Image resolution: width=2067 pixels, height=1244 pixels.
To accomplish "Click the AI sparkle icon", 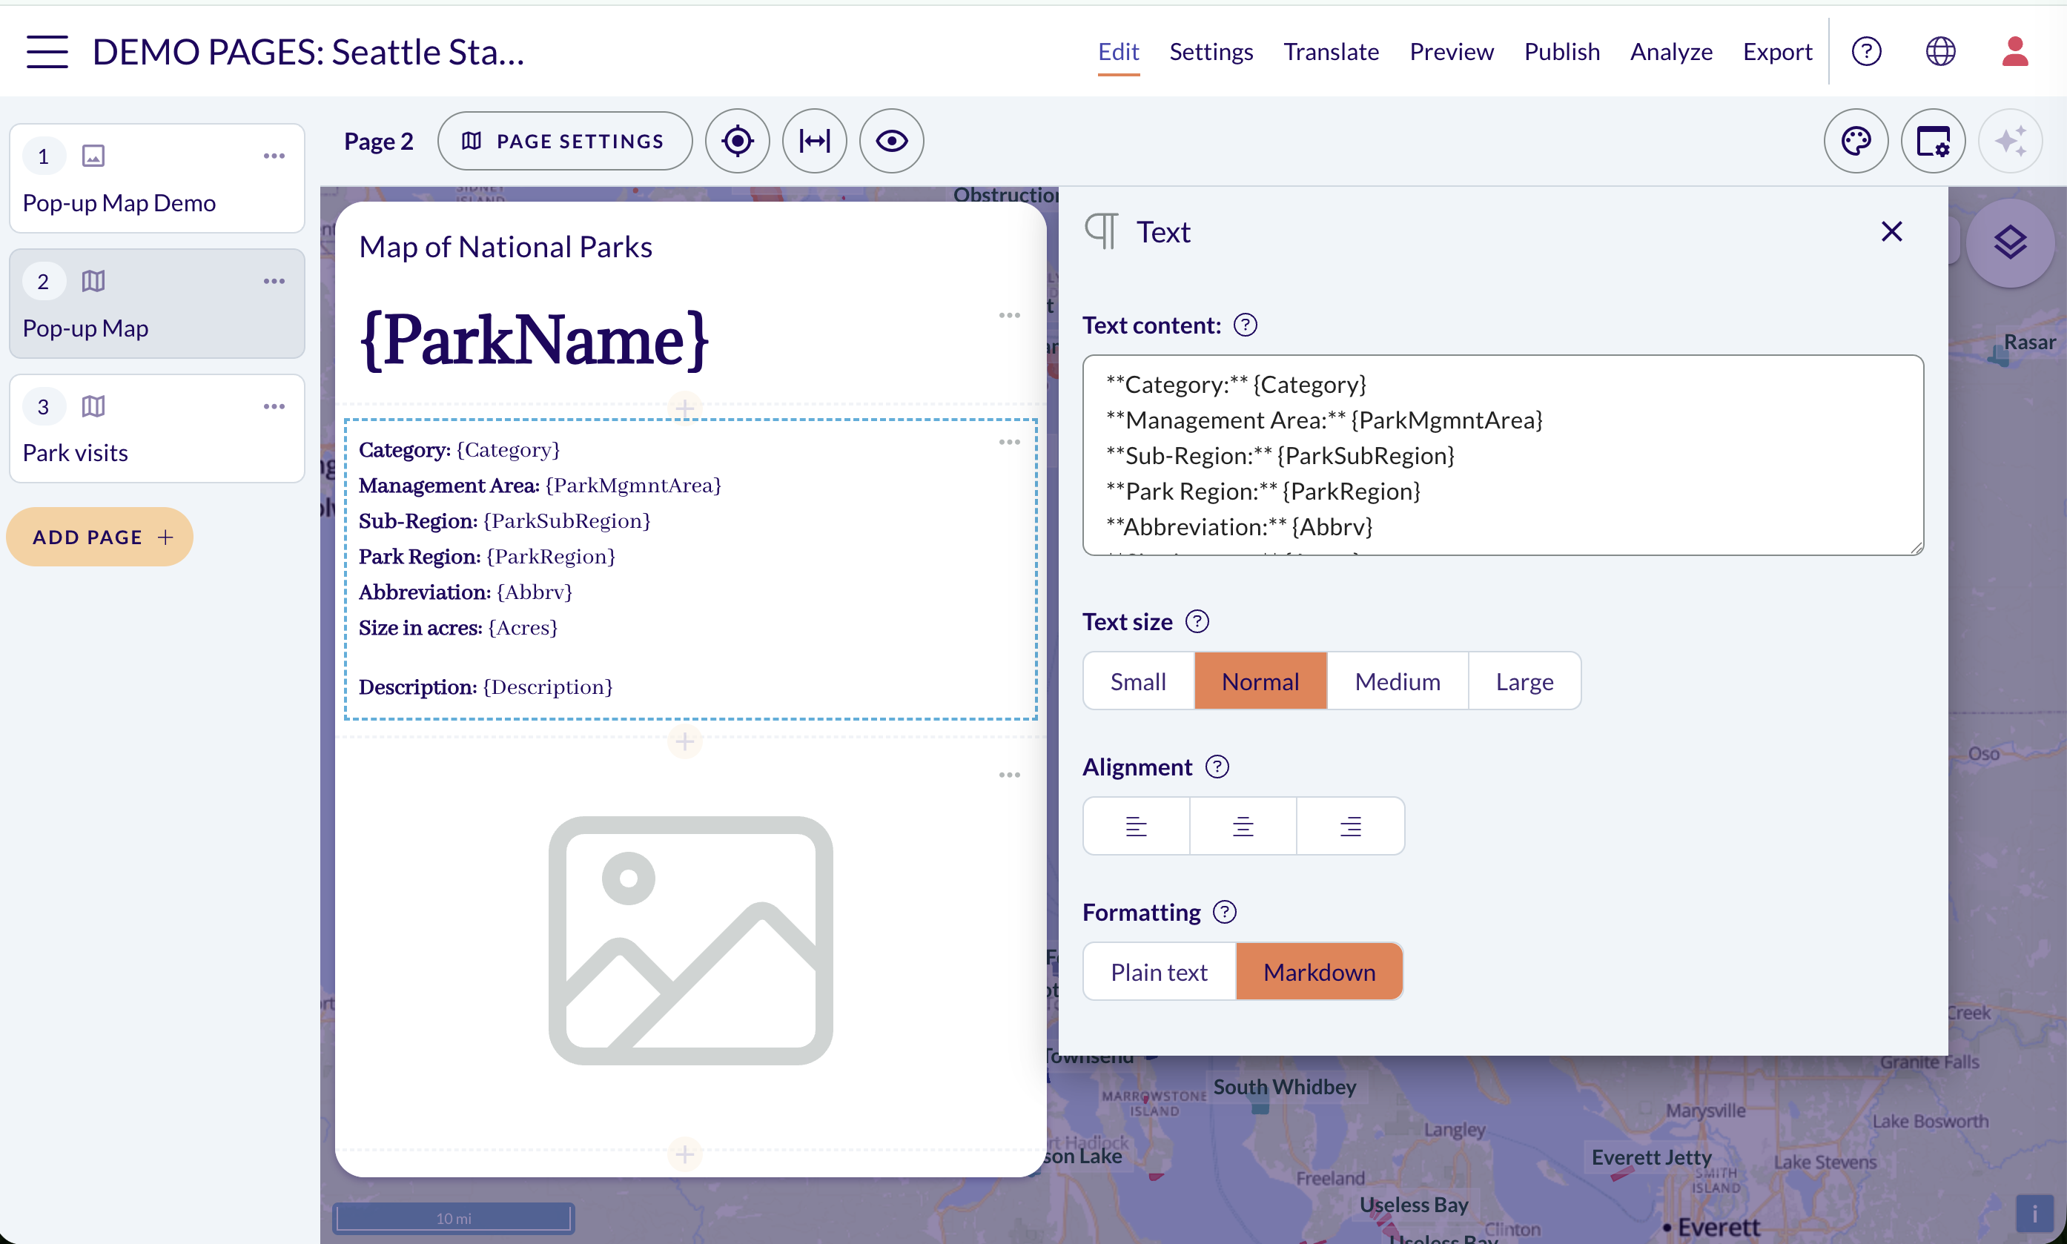I will [2010, 141].
